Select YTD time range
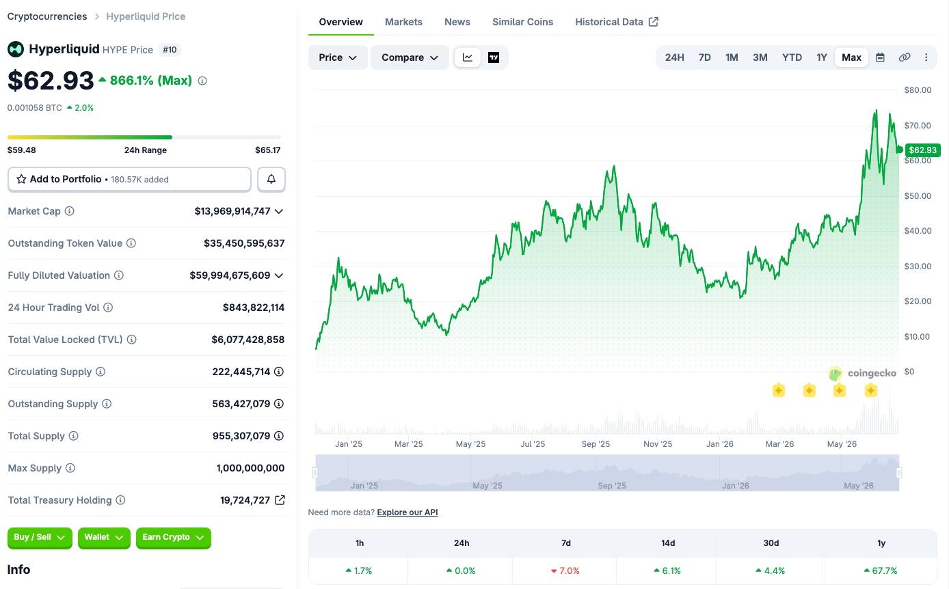949x589 pixels. pyautogui.click(x=792, y=57)
